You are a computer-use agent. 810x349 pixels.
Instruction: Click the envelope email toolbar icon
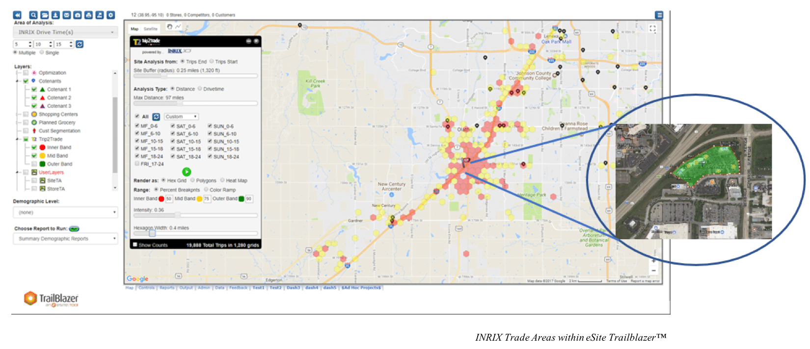[x=67, y=15]
